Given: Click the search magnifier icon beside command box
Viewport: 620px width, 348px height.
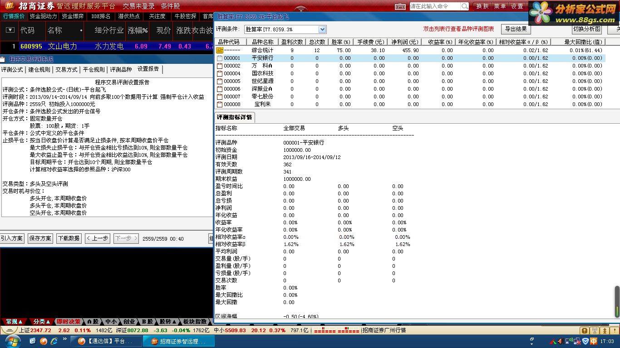Looking at the screenshot, I should (x=465, y=6).
